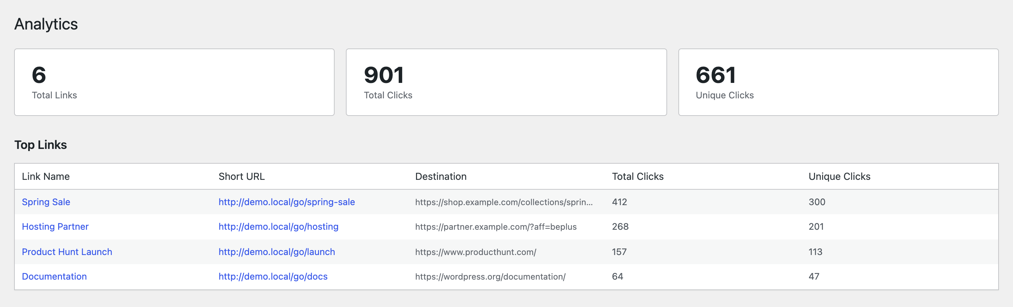Click the 113 unique clicks value
This screenshot has height=307, width=1013.
[815, 252]
